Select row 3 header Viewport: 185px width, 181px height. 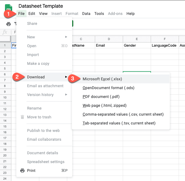point(6,57)
